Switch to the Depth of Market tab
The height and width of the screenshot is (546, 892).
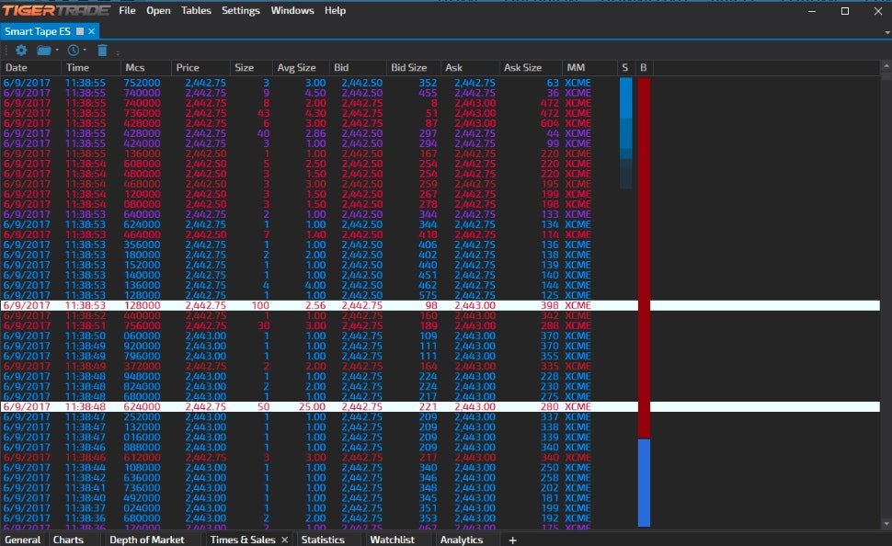(148, 540)
